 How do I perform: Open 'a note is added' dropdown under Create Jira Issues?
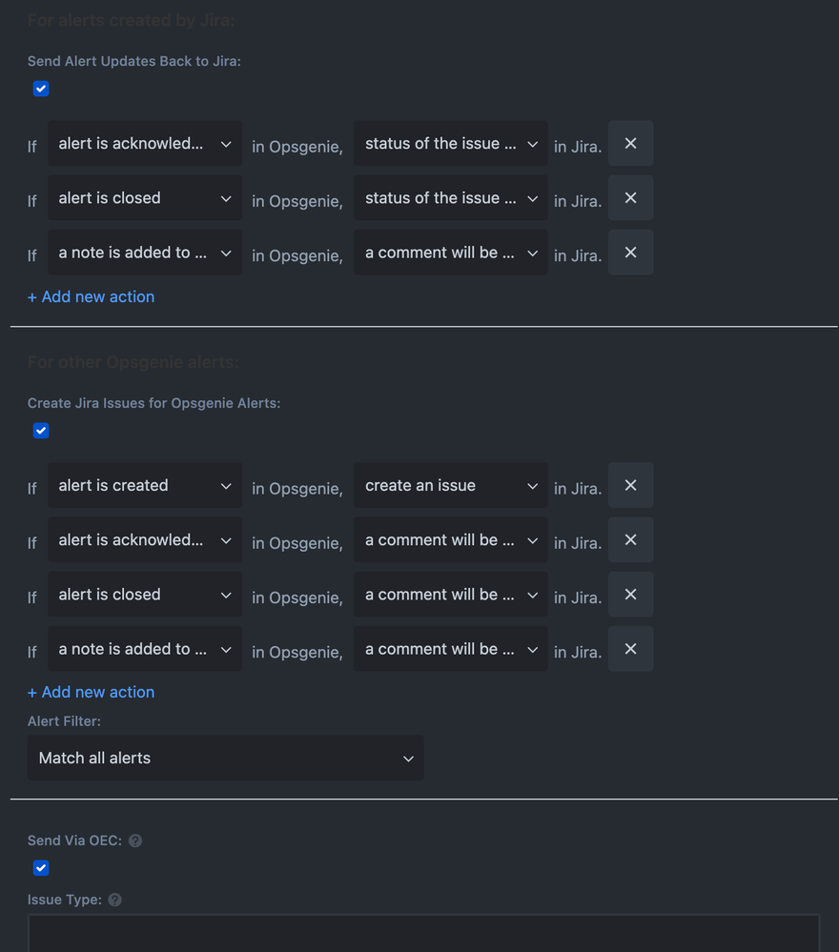(x=145, y=649)
